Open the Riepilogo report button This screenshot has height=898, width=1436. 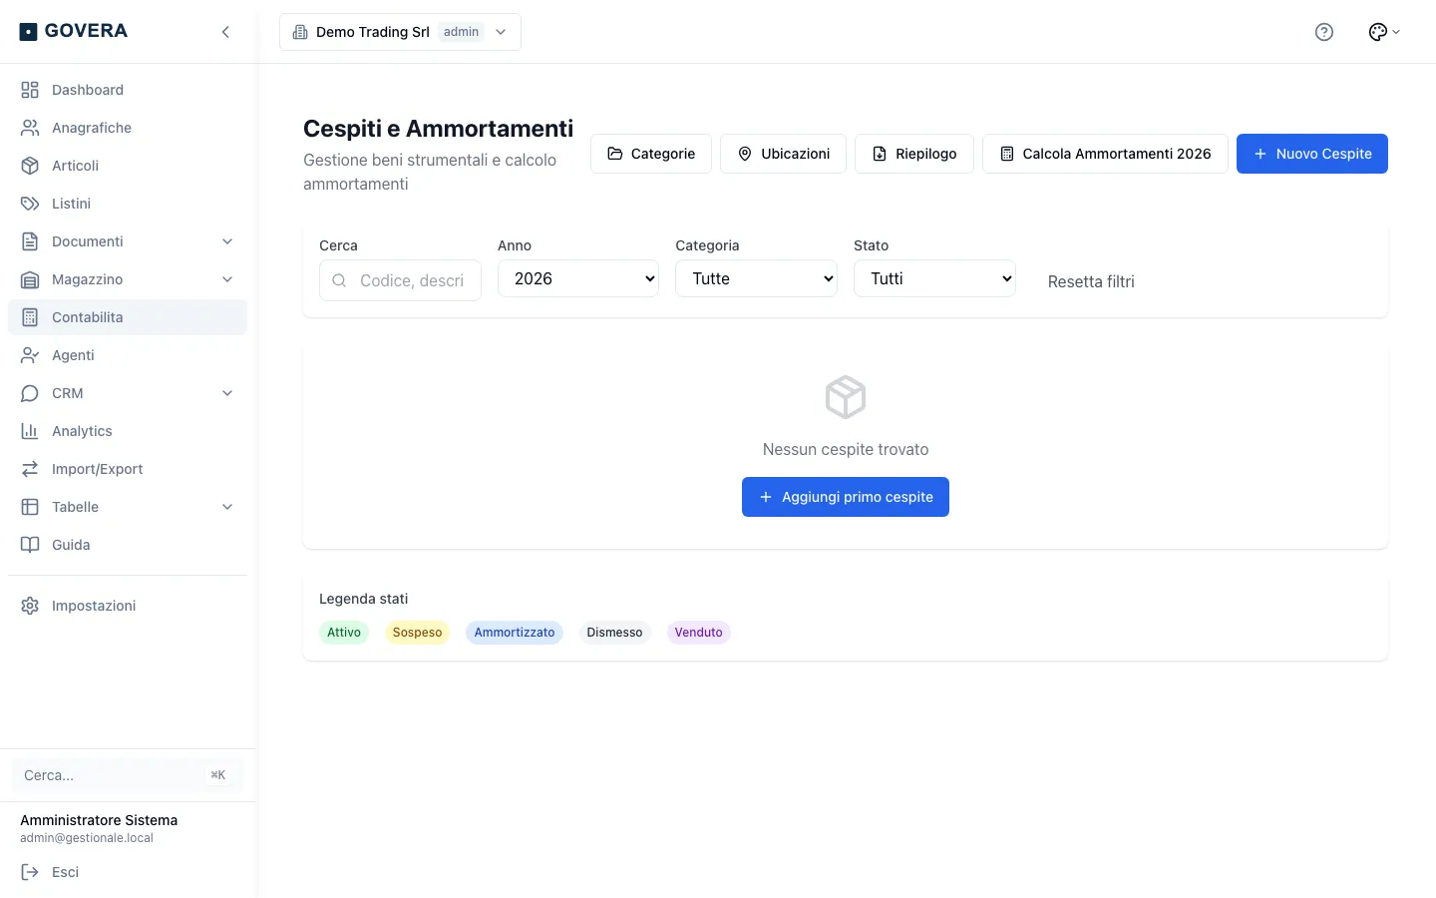(x=914, y=154)
